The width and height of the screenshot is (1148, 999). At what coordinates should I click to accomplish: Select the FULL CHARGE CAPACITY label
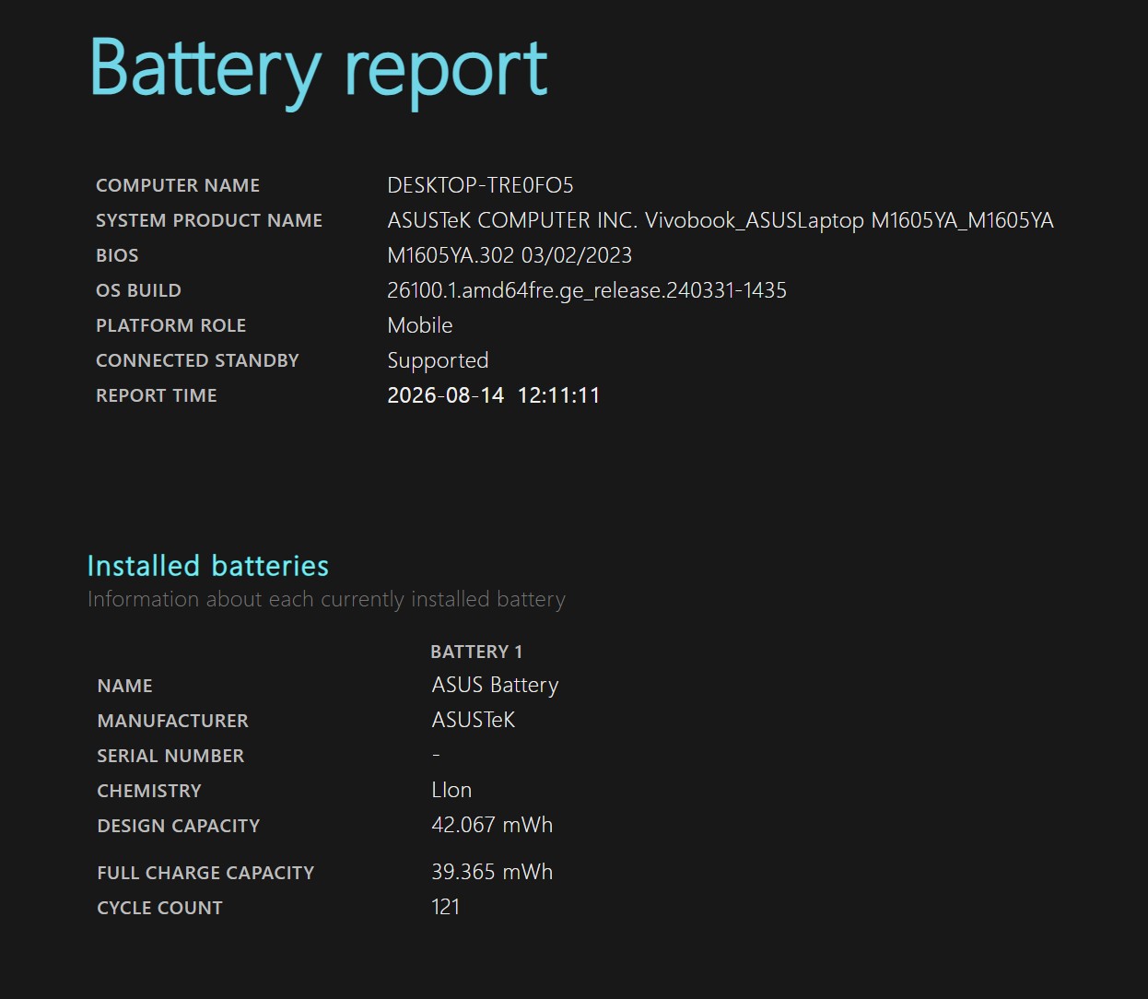(x=205, y=873)
